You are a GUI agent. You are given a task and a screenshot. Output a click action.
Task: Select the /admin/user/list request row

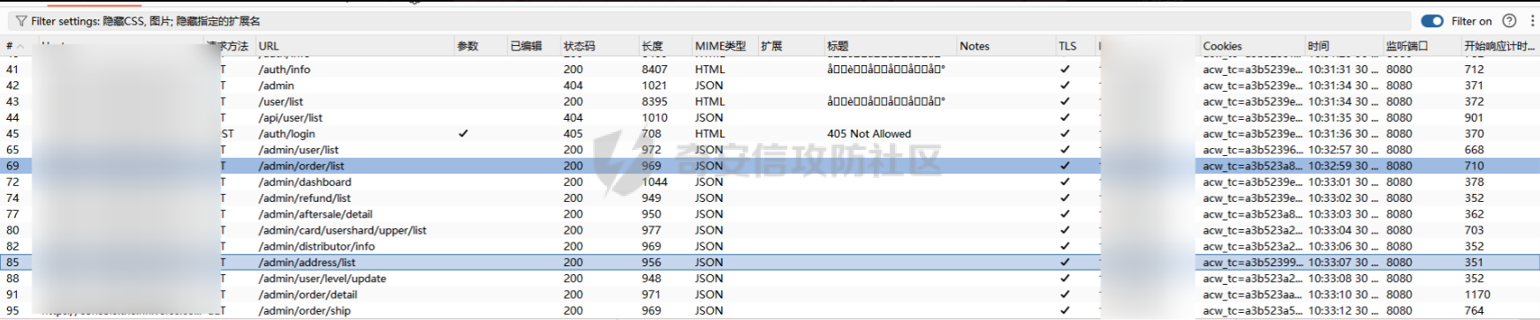pos(770,150)
